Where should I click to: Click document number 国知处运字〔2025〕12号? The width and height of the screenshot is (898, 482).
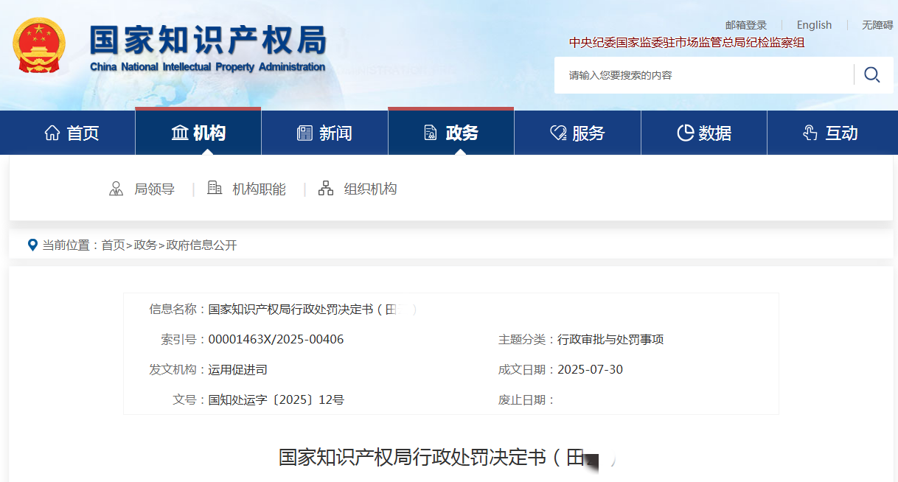[276, 400]
